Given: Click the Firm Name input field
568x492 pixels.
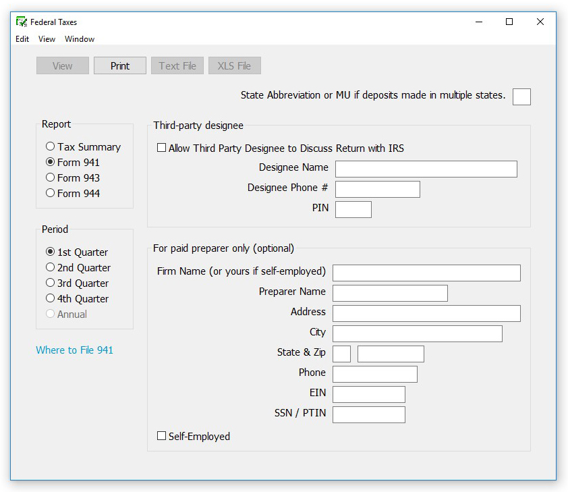Looking at the screenshot, I should tap(426, 273).
